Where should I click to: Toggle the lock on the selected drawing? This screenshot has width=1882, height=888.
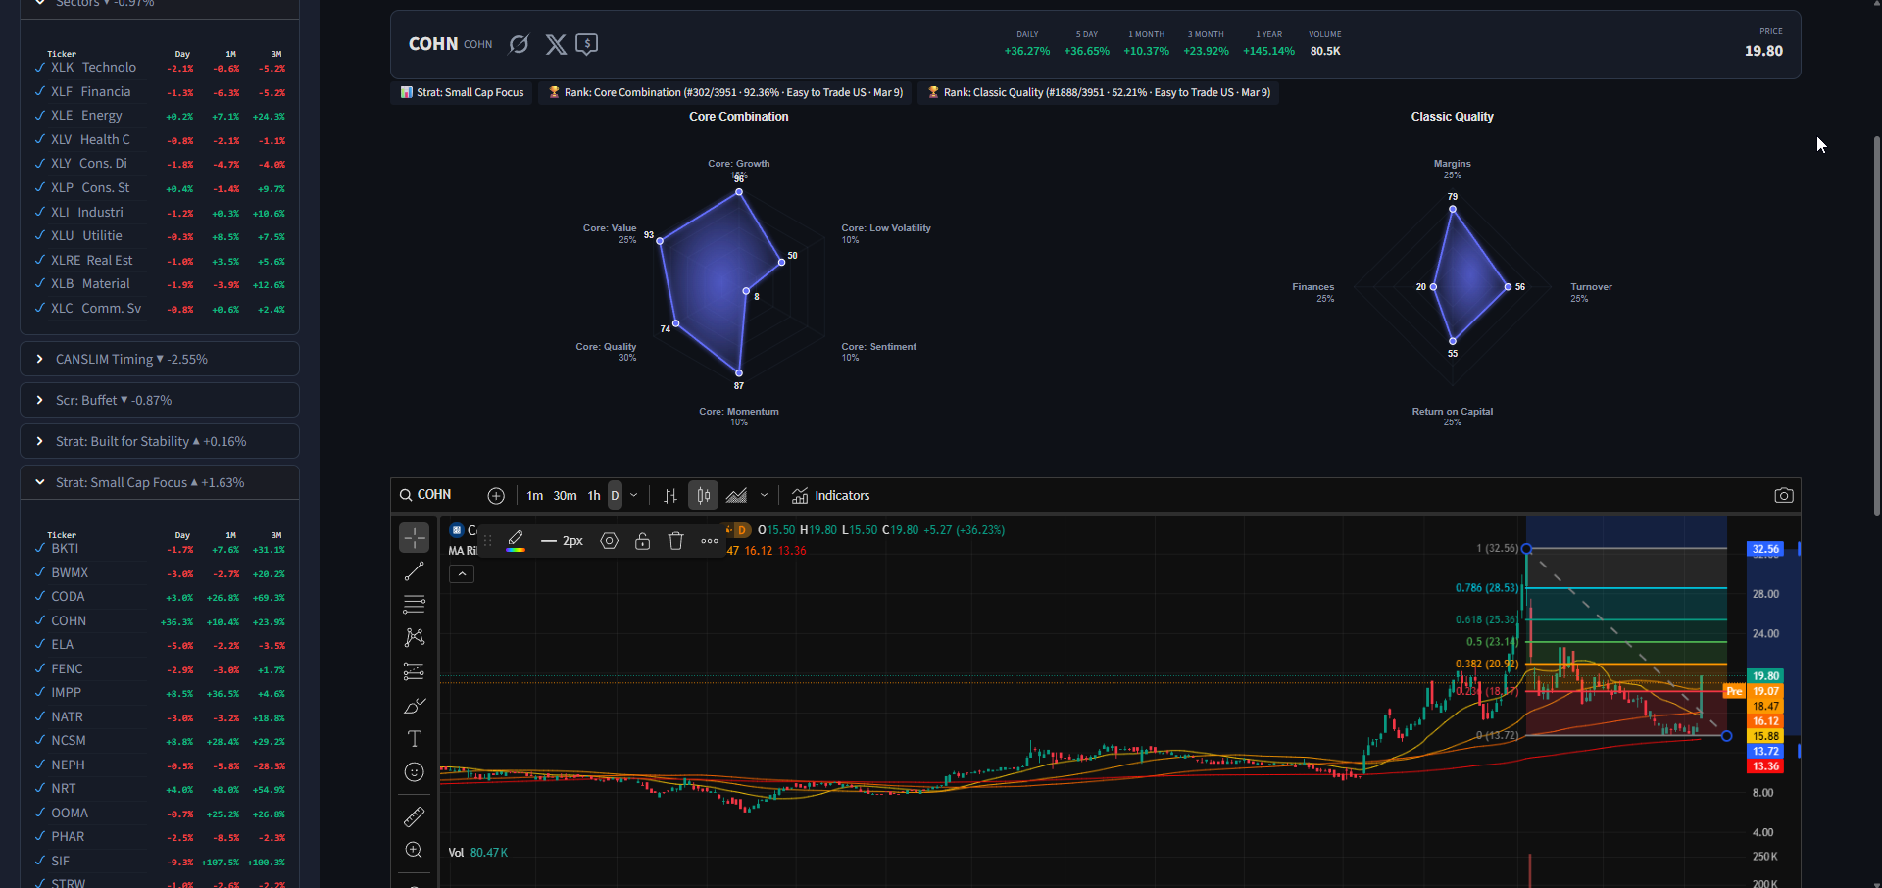[x=642, y=541]
